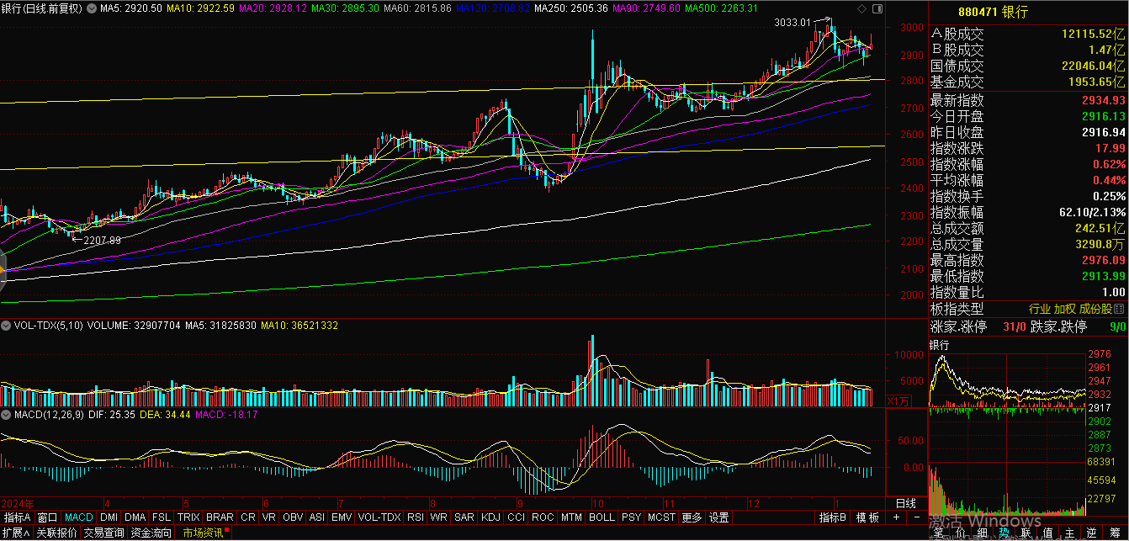Switch to the 资金流向 tab
The width and height of the screenshot is (1129, 541).
(151, 533)
